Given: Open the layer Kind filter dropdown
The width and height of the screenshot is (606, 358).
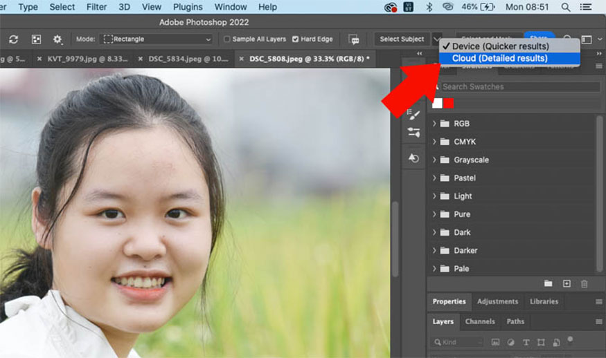Looking at the screenshot, I should click(x=457, y=342).
